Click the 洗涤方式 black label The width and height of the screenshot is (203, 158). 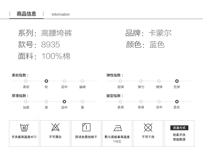pyautogui.click(x=179, y=128)
